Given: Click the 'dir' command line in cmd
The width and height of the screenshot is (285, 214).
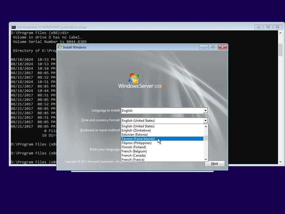Looking at the screenshot, I should pos(40,33).
